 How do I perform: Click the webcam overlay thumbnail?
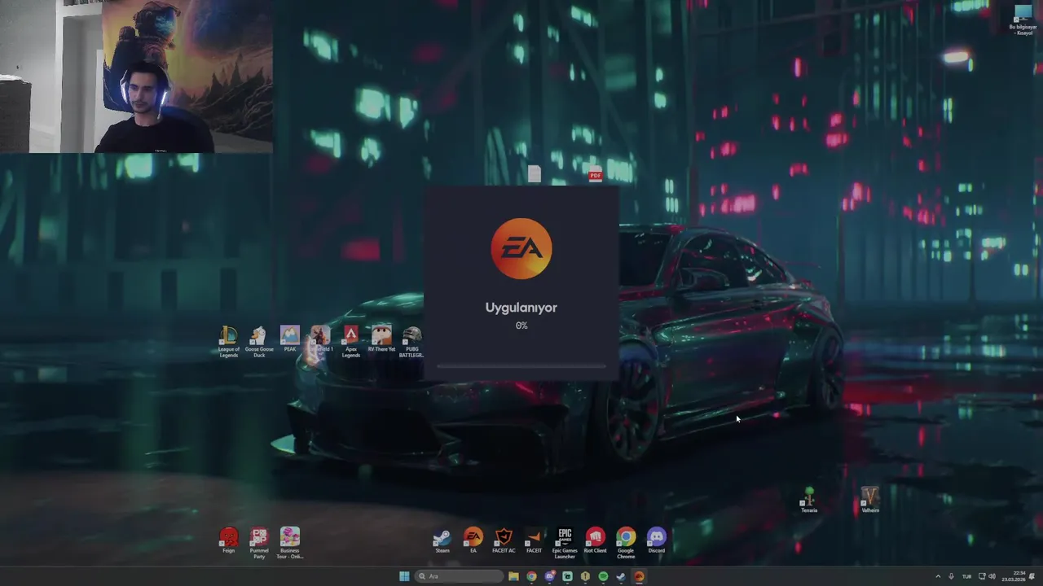136,77
